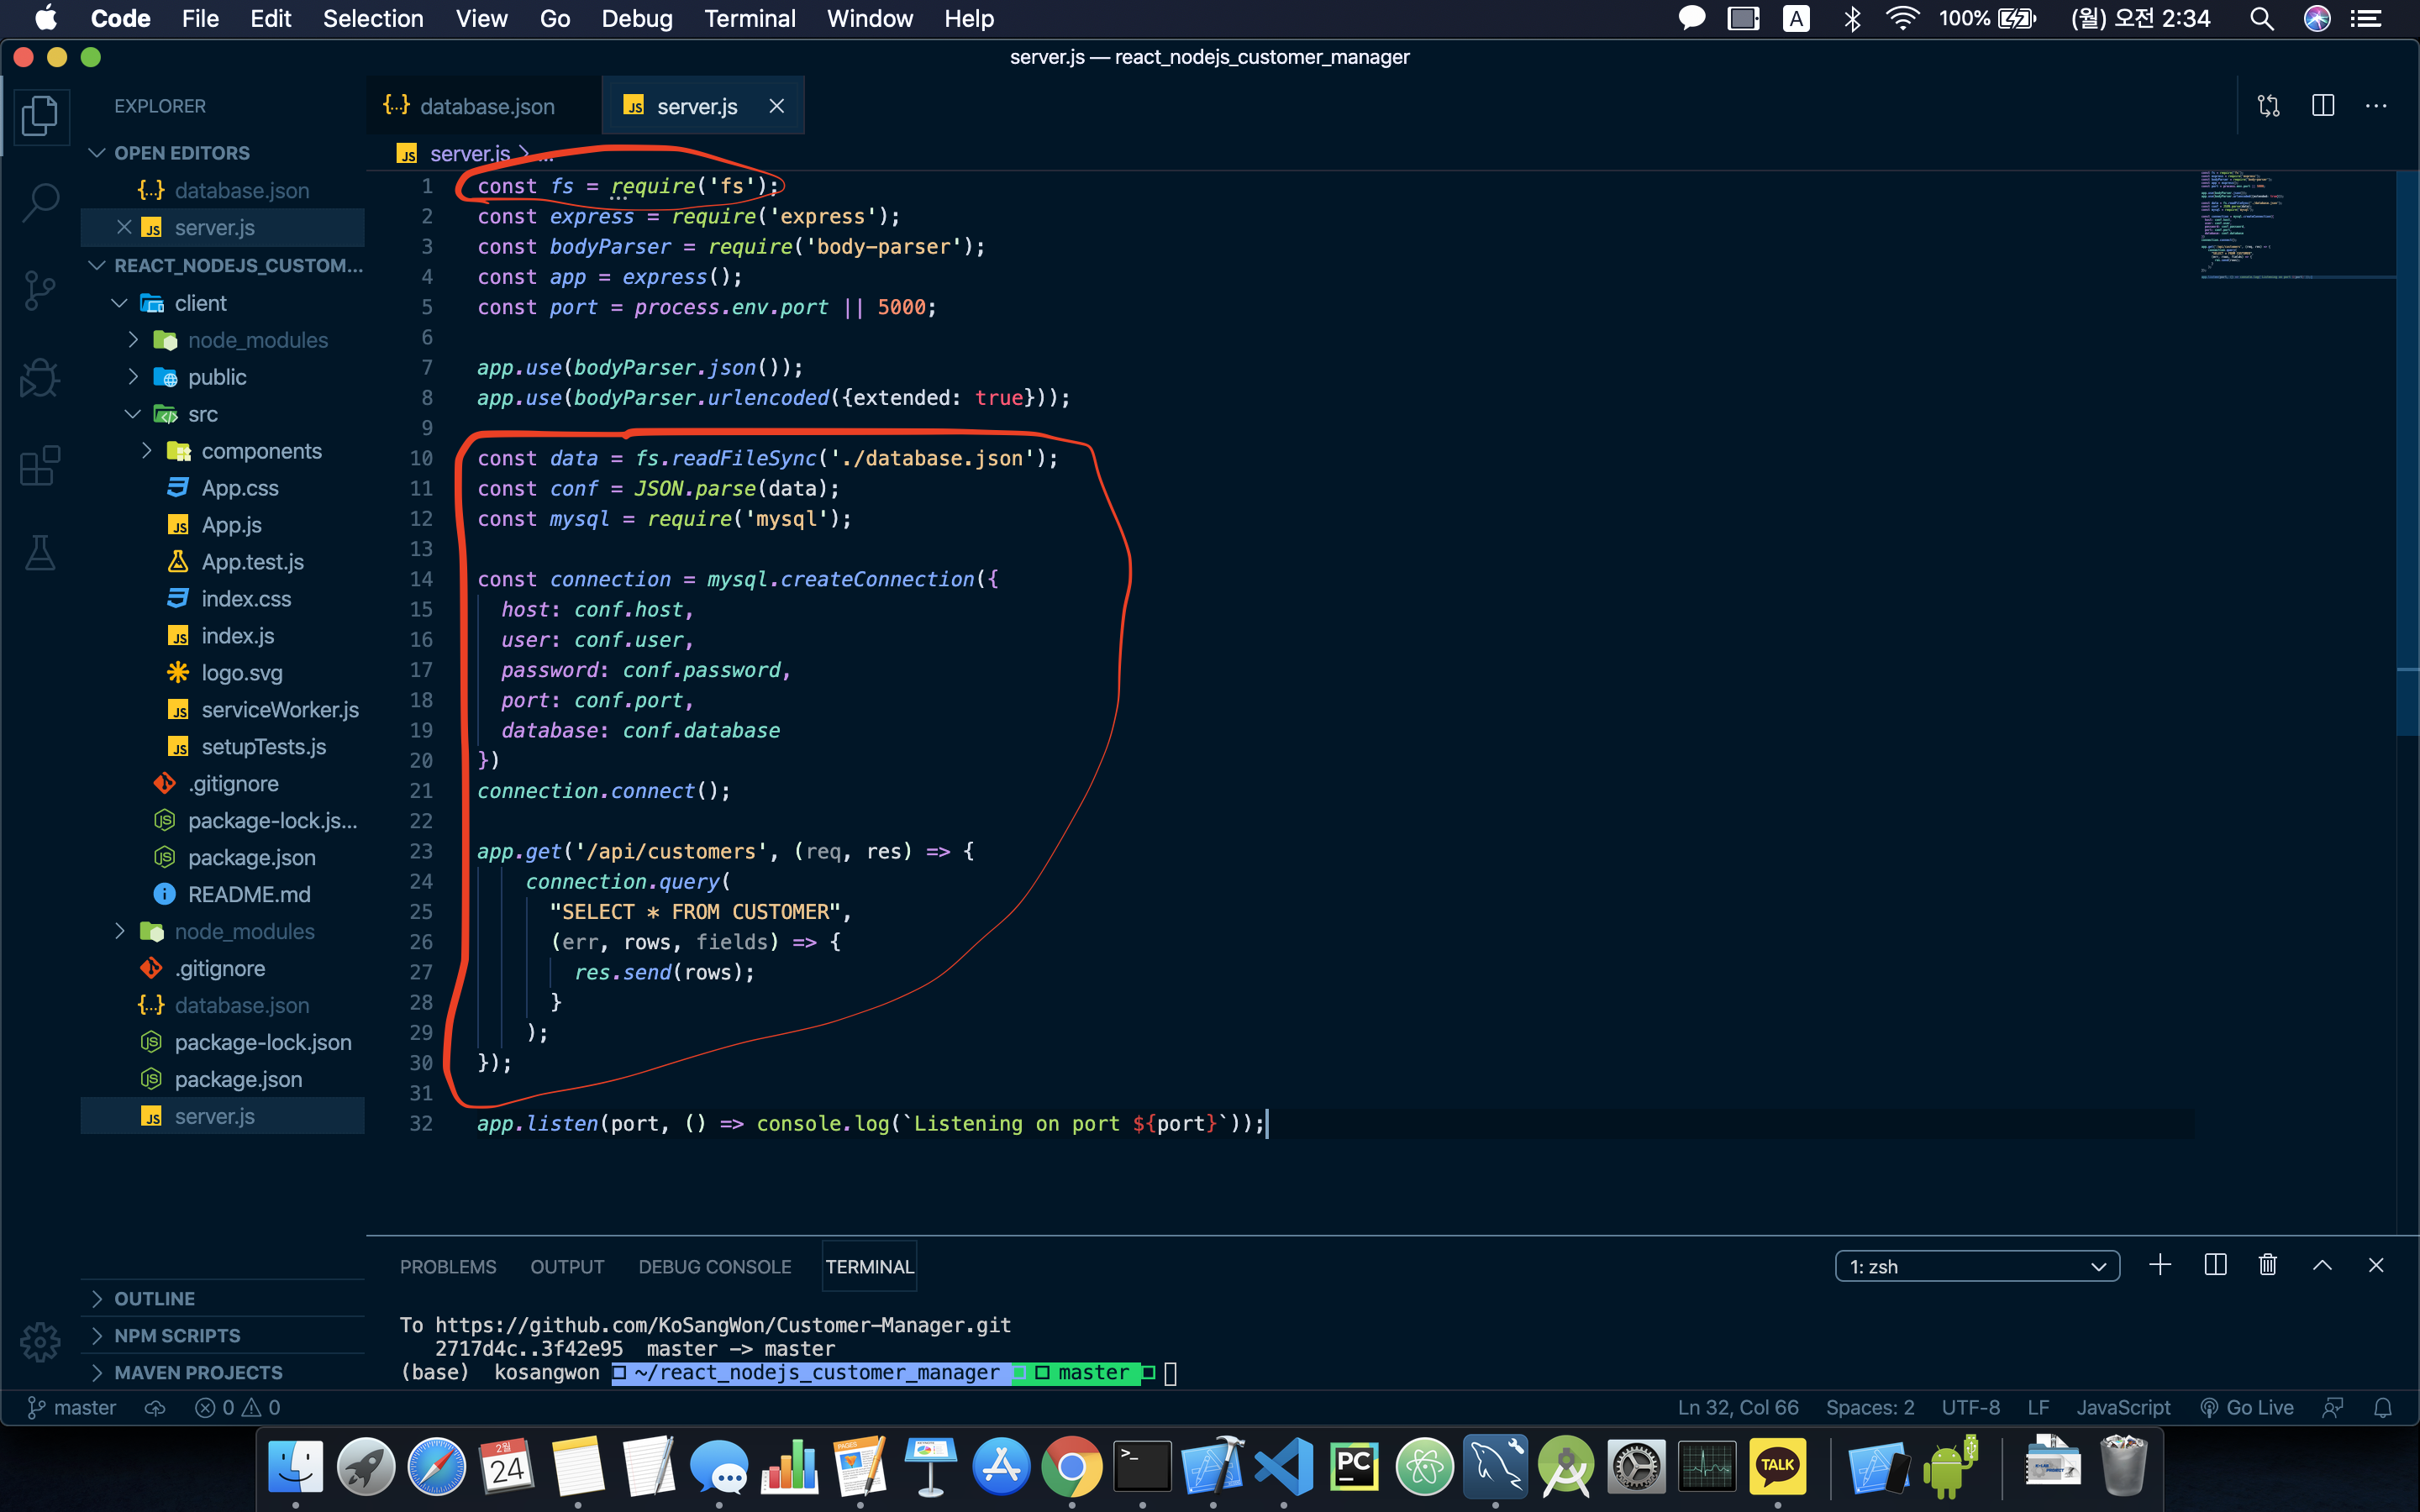Open the Source Control view
Screen dimensions: 2420x1512
[40, 290]
